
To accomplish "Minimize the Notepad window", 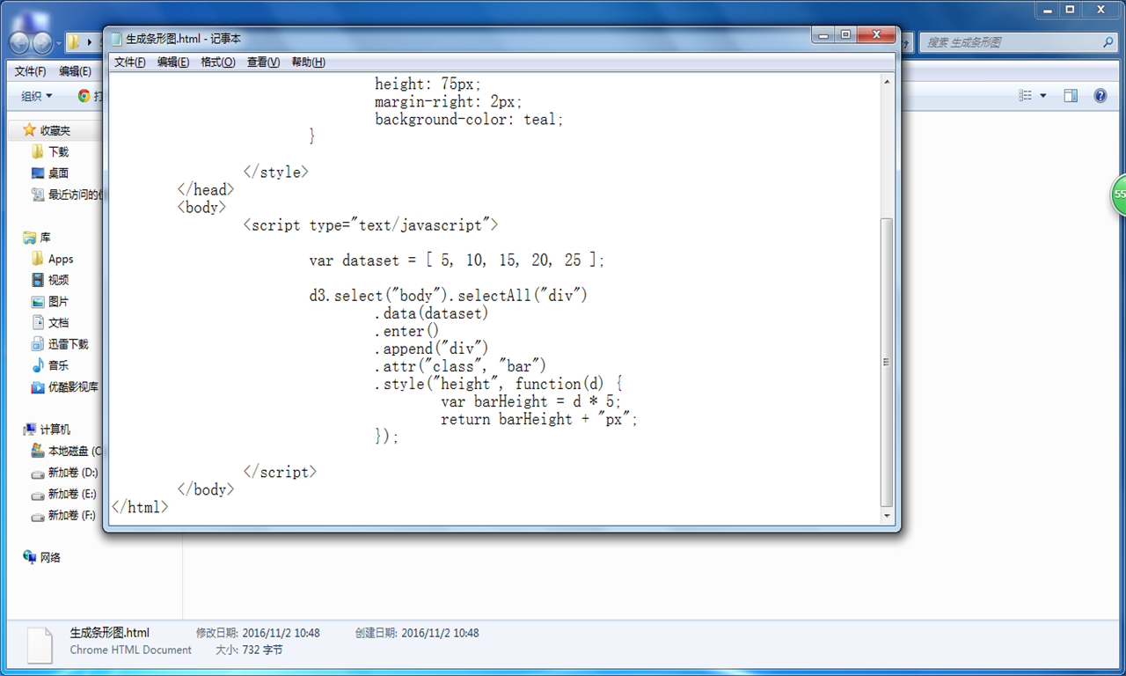I will [823, 35].
